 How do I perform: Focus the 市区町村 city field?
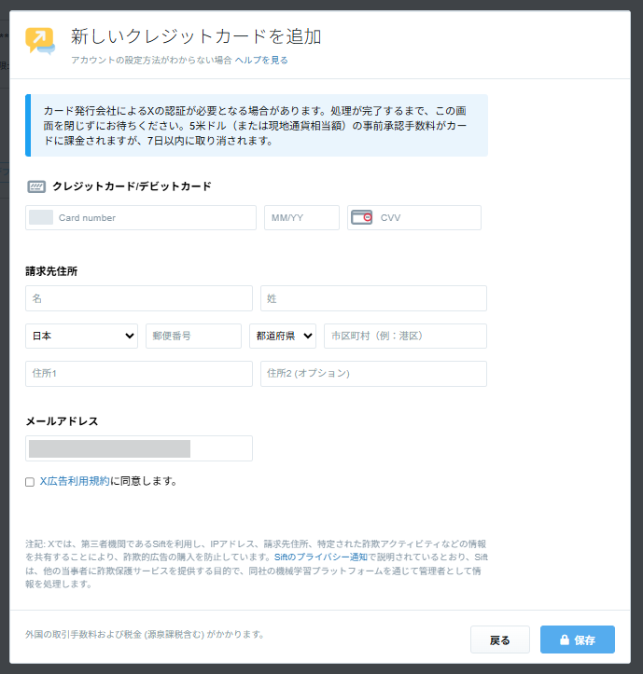click(x=405, y=336)
